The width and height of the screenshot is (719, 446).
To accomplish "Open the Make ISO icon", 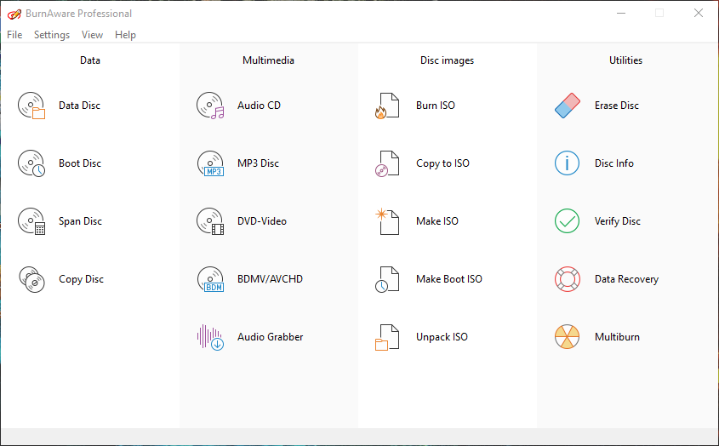I will click(x=387, y=221).
